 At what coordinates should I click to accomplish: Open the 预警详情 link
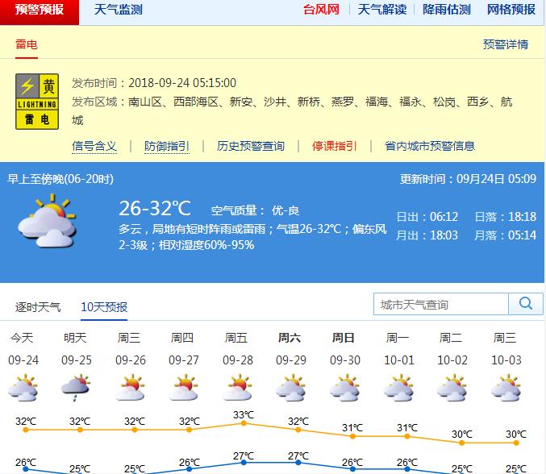(506, 45)
